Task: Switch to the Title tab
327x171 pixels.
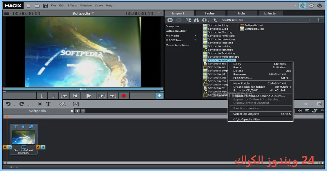Action: pos(241,13)
